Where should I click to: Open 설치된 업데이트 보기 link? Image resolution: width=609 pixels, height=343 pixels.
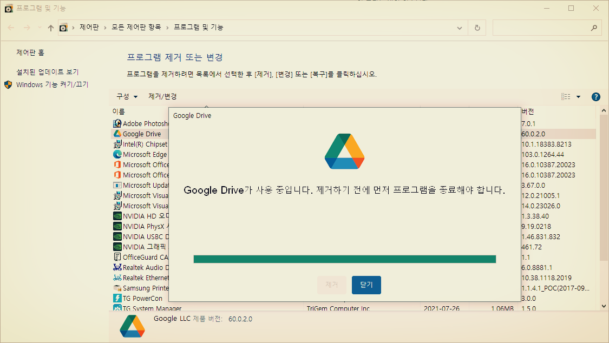(x=48, y=72)
